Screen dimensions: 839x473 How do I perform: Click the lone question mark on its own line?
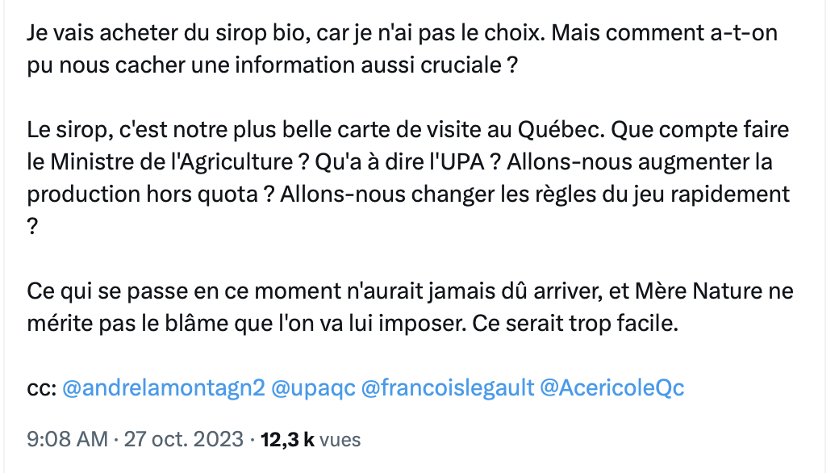[32, 227]
